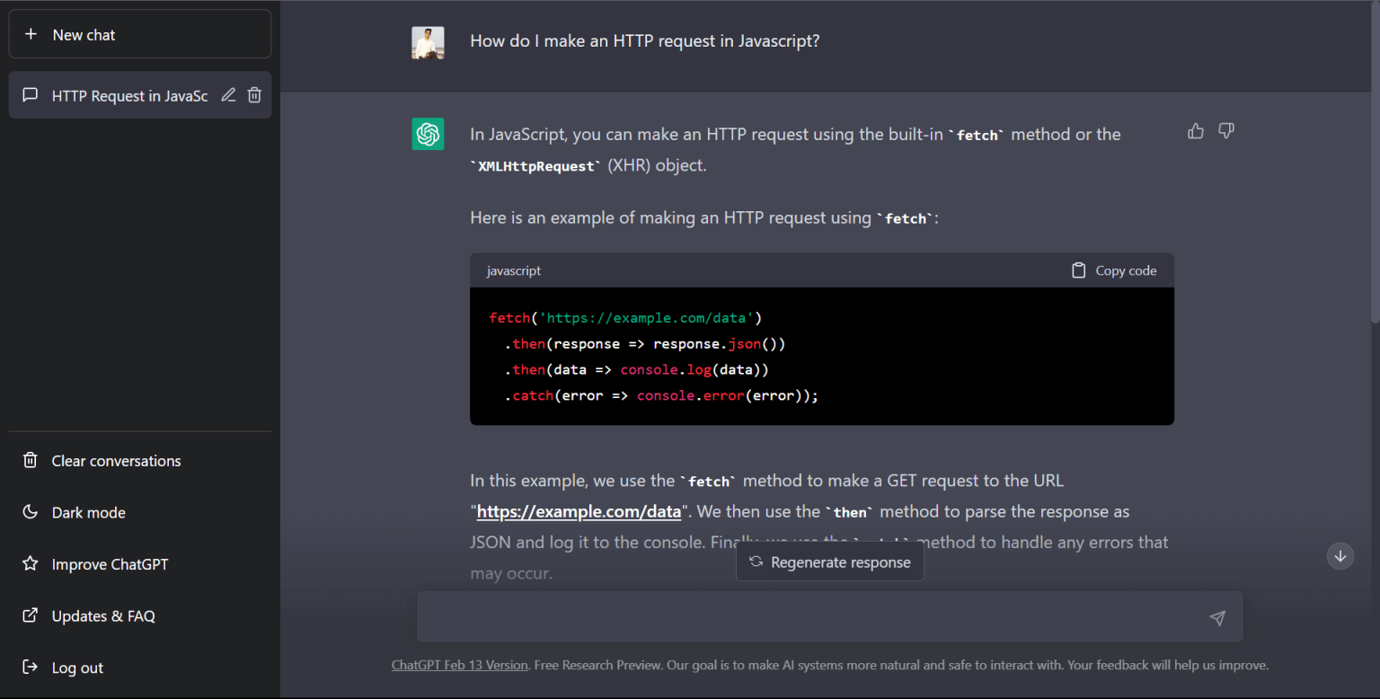Copy the code snippet with clipboard icon
This screenshot has height=699, width=1380.
click(x=1078, y=270)
